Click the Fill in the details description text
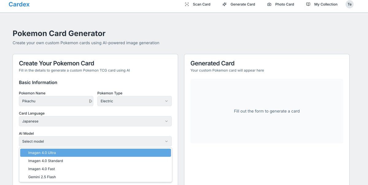 click(x=75, y=70)
